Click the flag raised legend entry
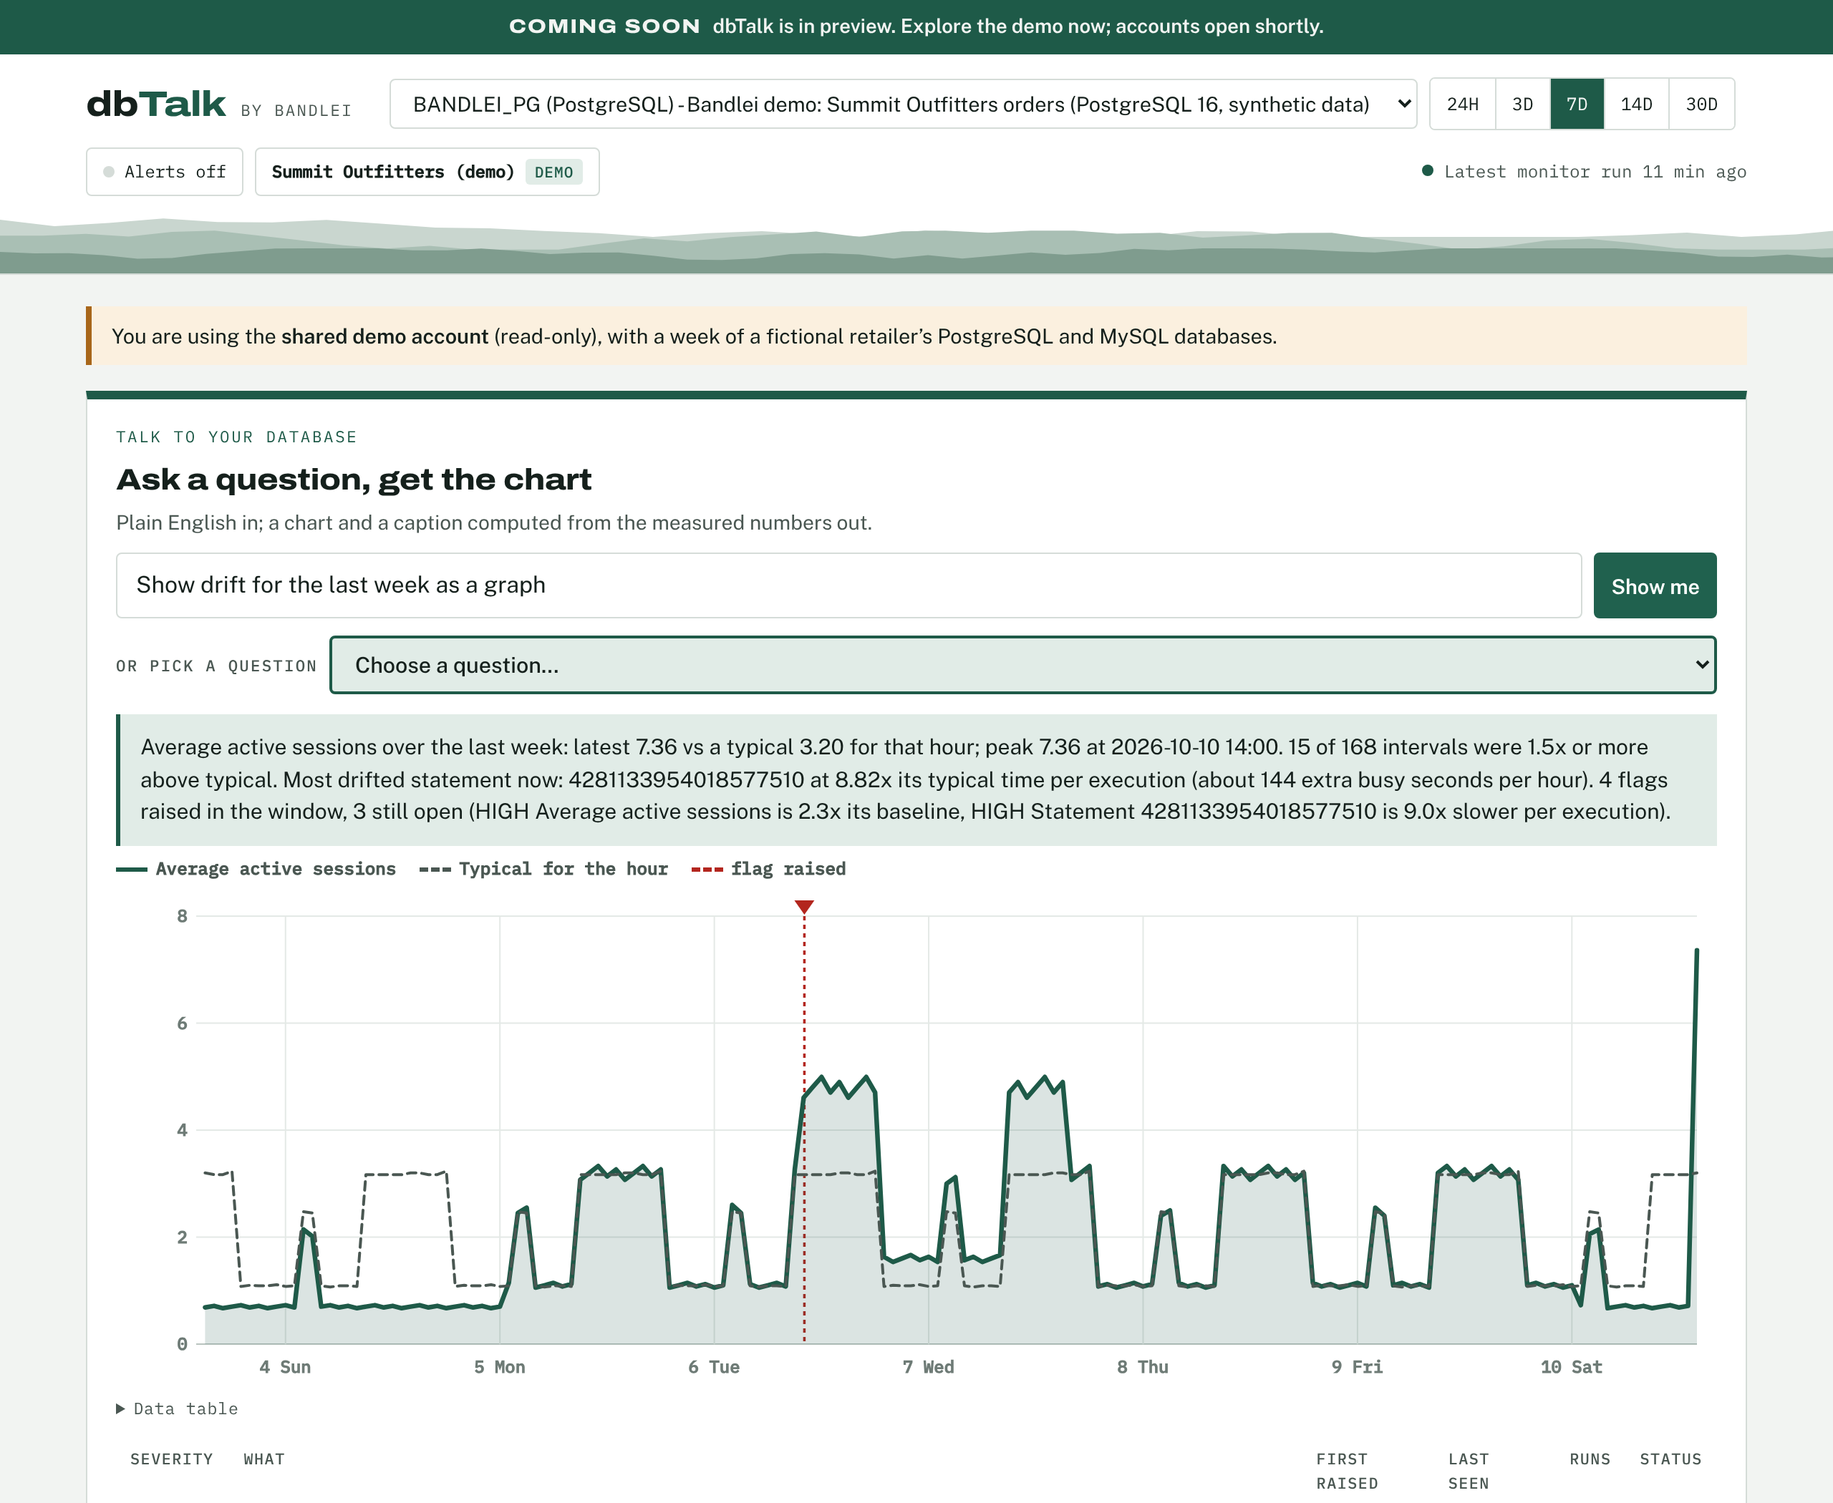1833x1503 pixels. 768,868
